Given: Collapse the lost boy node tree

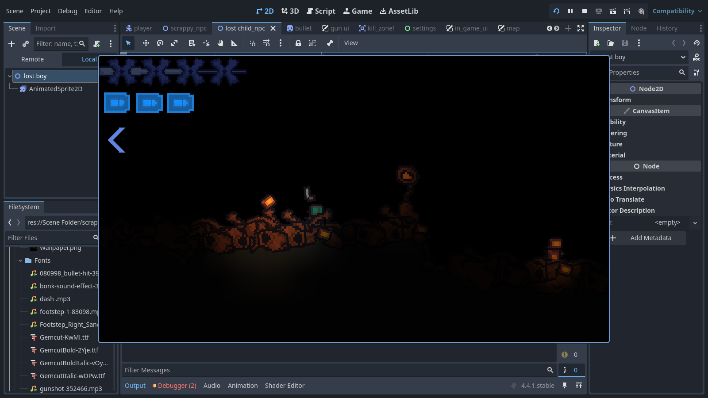Looking at the screenshot, I should (10, 76).
